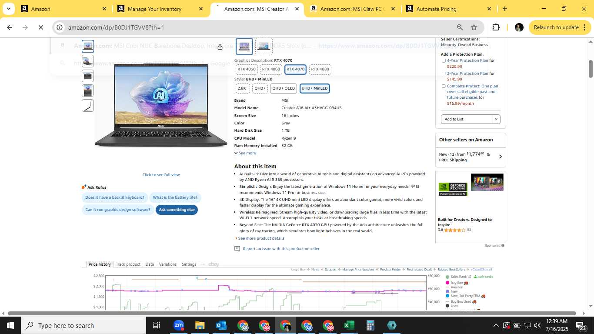Image resolution: width=594 pixels, height=334 pixels.
Task: Expand other sellers New (12) arrow
Action: (x=500, y=157)
